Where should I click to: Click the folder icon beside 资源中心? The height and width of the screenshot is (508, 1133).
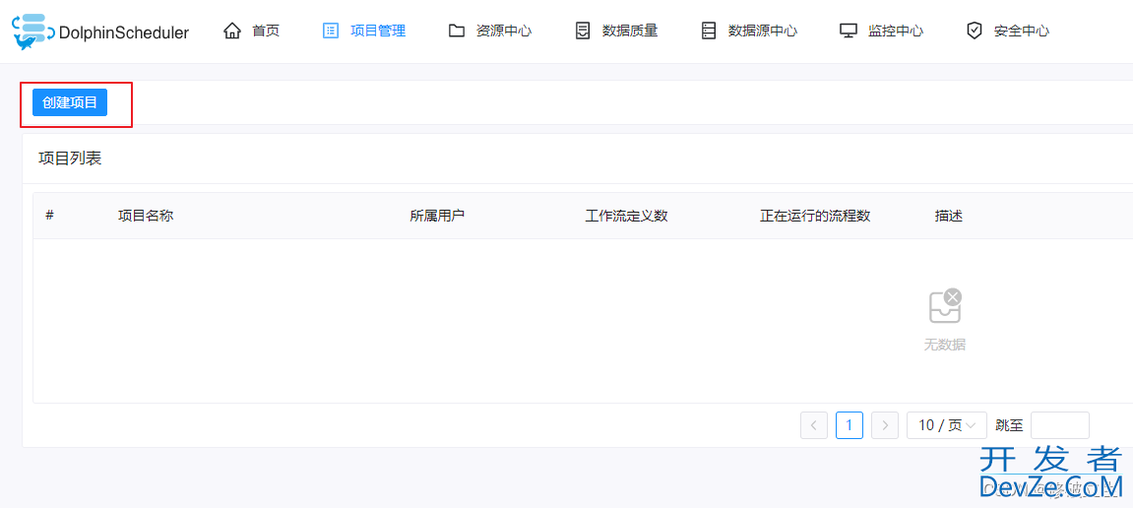(x=456, y=31)
